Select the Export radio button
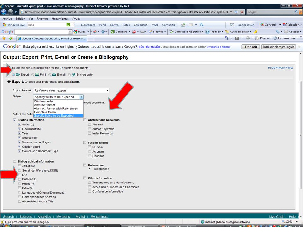303x227 pixels. (13, 75)
